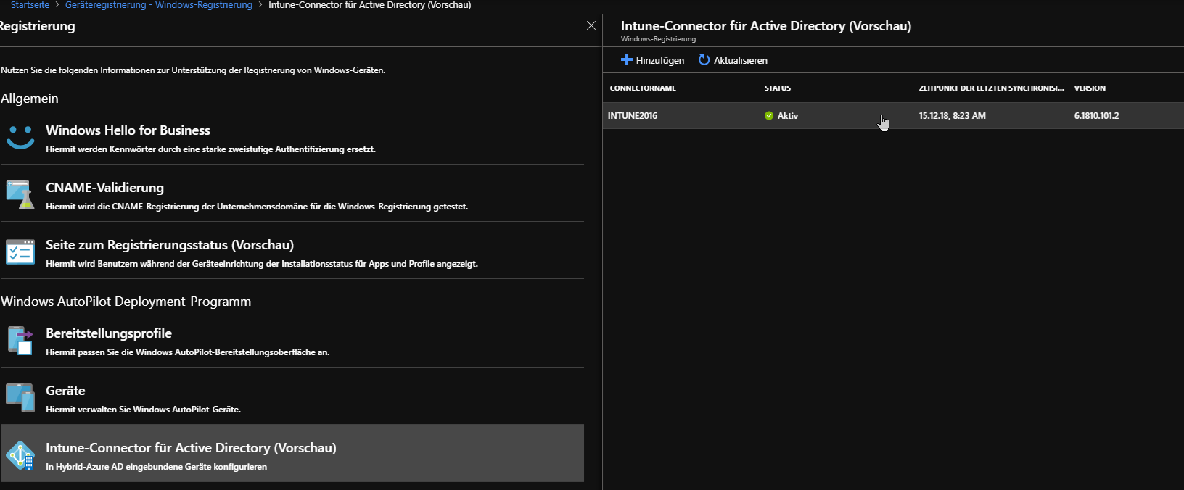Viewport: 1184px width, 490px height.
Task: Click the description about Windows AutoPilot-Bereitstellungsoberfläche
Action: [x=188, y=352]
